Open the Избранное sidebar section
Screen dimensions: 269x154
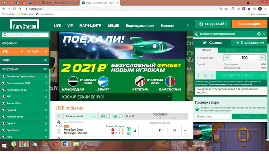(24, 43)
